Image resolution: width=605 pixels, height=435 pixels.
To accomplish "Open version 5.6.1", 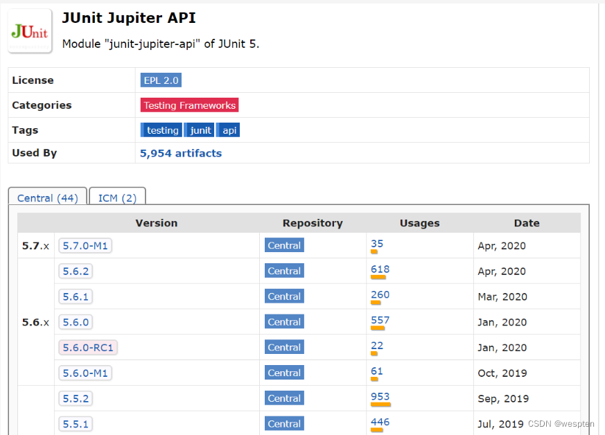I will [76, 296].
